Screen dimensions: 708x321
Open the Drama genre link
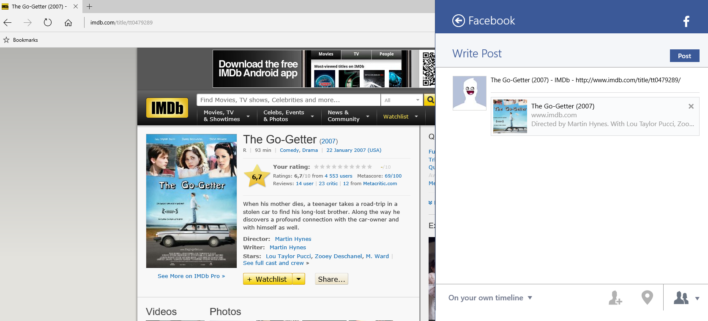310,150
